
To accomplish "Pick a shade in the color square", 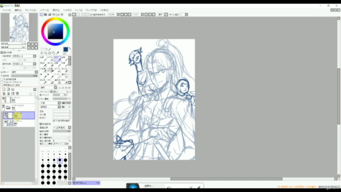I will [x=55, y=31].
